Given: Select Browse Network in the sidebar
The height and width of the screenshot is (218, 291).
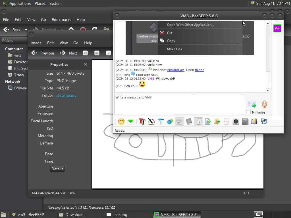Looking at the screenshot, I should [x=17, y=88].
